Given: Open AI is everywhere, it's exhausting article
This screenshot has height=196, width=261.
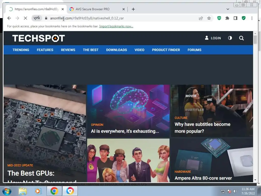Looking at the screenshot, I should tap(125, 131).
